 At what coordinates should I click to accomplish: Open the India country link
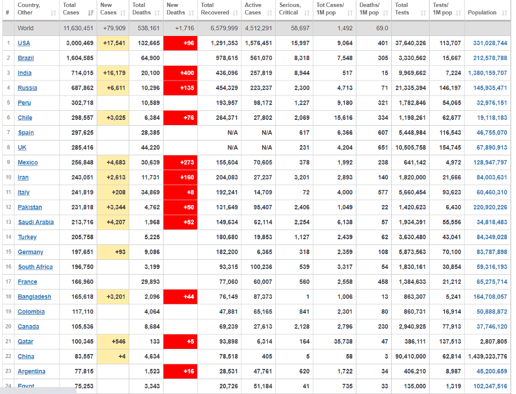pyautogui.click(x=25, y=73)
